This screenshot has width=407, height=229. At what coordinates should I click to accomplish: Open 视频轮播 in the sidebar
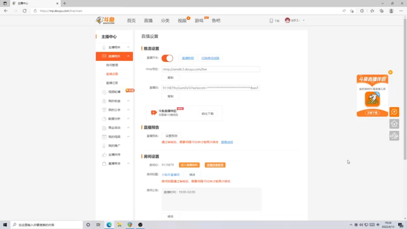coord(114,92)
